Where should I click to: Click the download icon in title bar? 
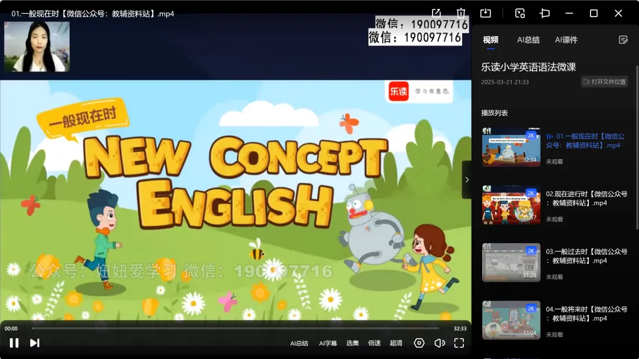pyautogui.click(x=485, y=13)
